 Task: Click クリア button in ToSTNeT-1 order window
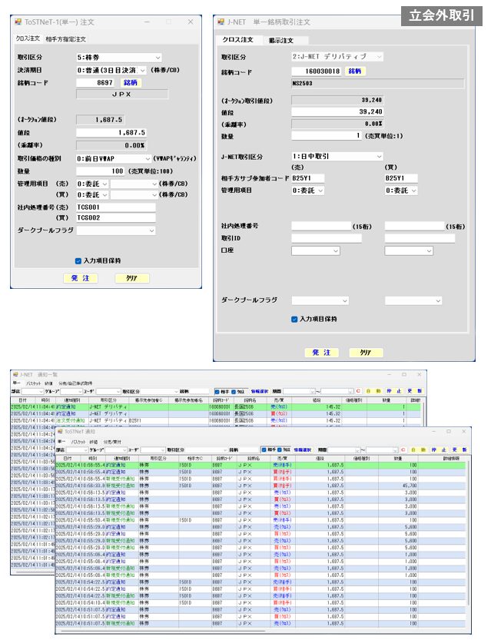click(x=132, y=278)
